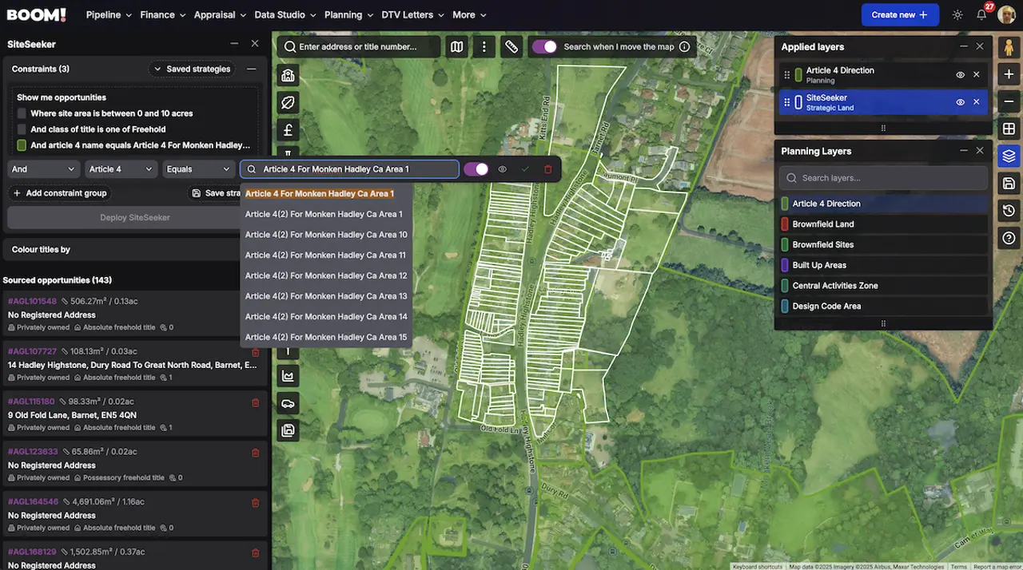The width and height of the screenshot is (1023, 570).
Task: Tick the site area between 0 and 10 acres checkbox
Action: [x=22, y=113]
